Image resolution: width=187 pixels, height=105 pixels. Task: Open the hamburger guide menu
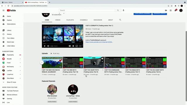(x=4, y=10)
